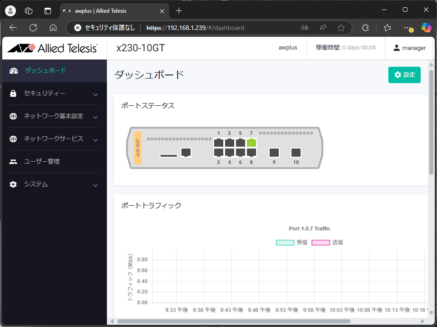Click the Copilot icon in browser toolbar

coord(426,28)
